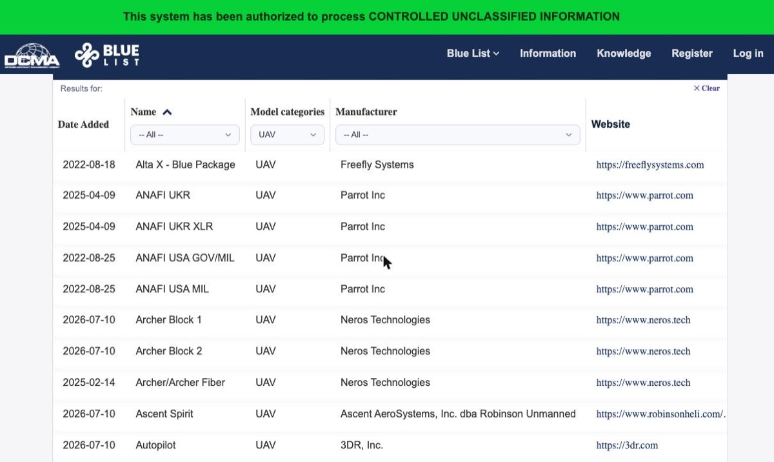
Task: Open the Name filter dropdown
Action: pyautogui.click(x=185, y=135)
